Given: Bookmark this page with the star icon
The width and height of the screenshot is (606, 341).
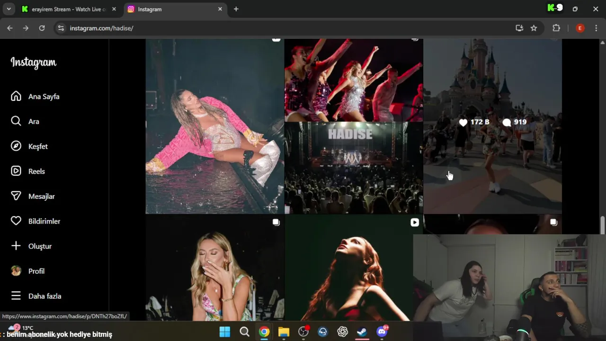Looking at the screenshot, I should [534, 28].
